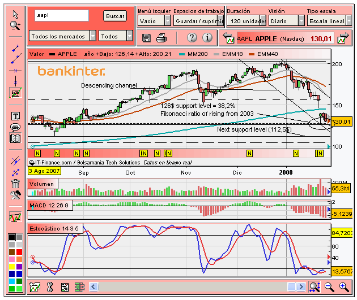The image size is (357, 300).
Task: Open the Todos dropdown
Action: 116,36
